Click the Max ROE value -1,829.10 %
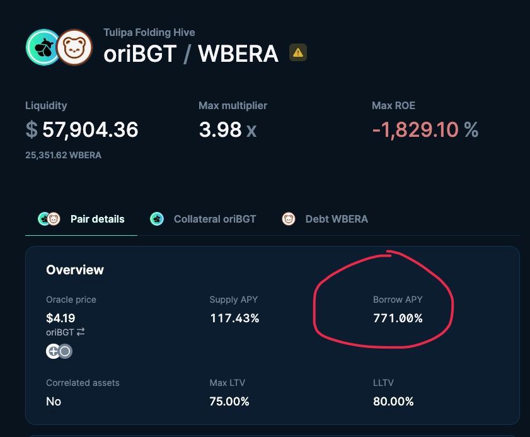The width and height of the screenshot is (530, 437). [x=425, y=129]
